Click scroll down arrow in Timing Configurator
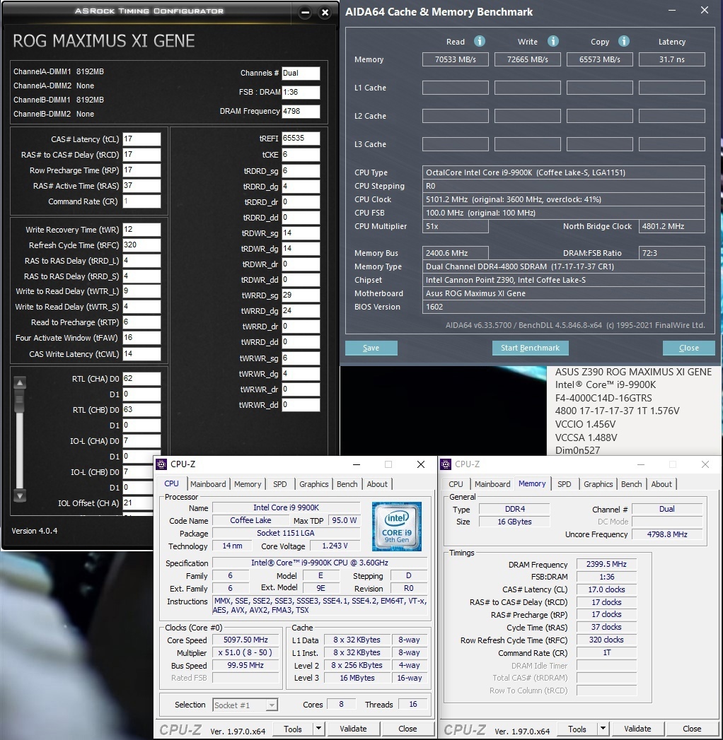 pyautogui.click(x=20, y=495)
